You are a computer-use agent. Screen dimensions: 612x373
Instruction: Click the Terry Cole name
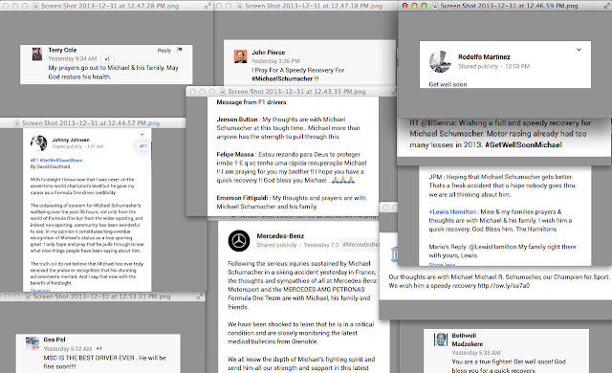pyautogui.click(x=62, y=50)
